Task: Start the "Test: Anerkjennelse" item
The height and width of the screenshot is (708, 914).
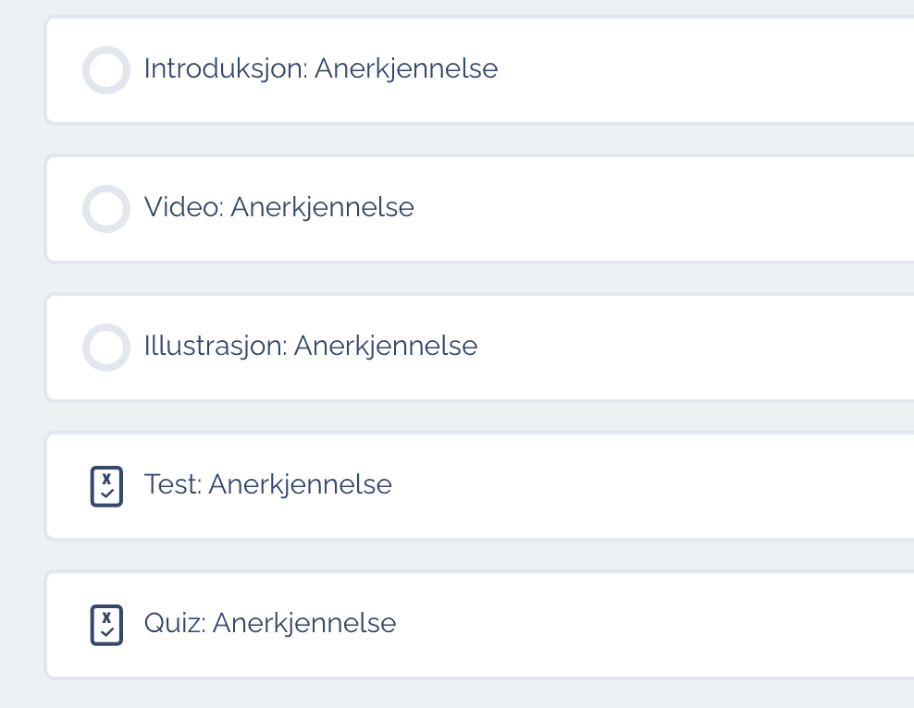Action: [x=267, y=485]
